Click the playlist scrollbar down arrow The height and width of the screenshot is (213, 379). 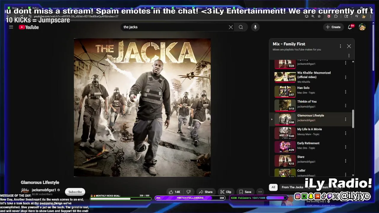click(353, 175)
